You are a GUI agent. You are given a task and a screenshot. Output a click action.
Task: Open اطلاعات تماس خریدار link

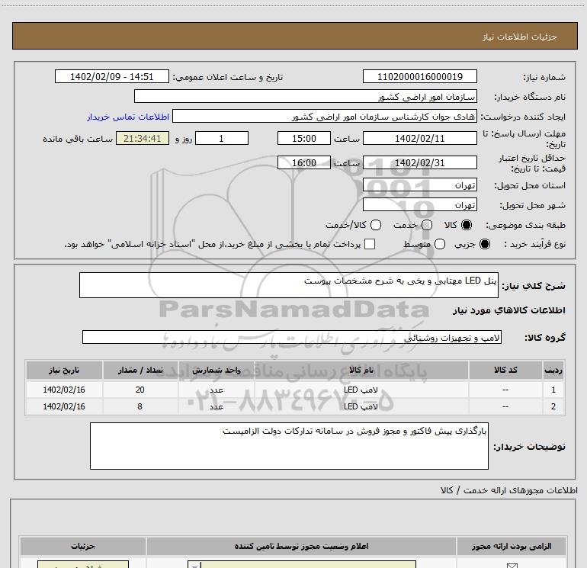click(x=128, y=117)
